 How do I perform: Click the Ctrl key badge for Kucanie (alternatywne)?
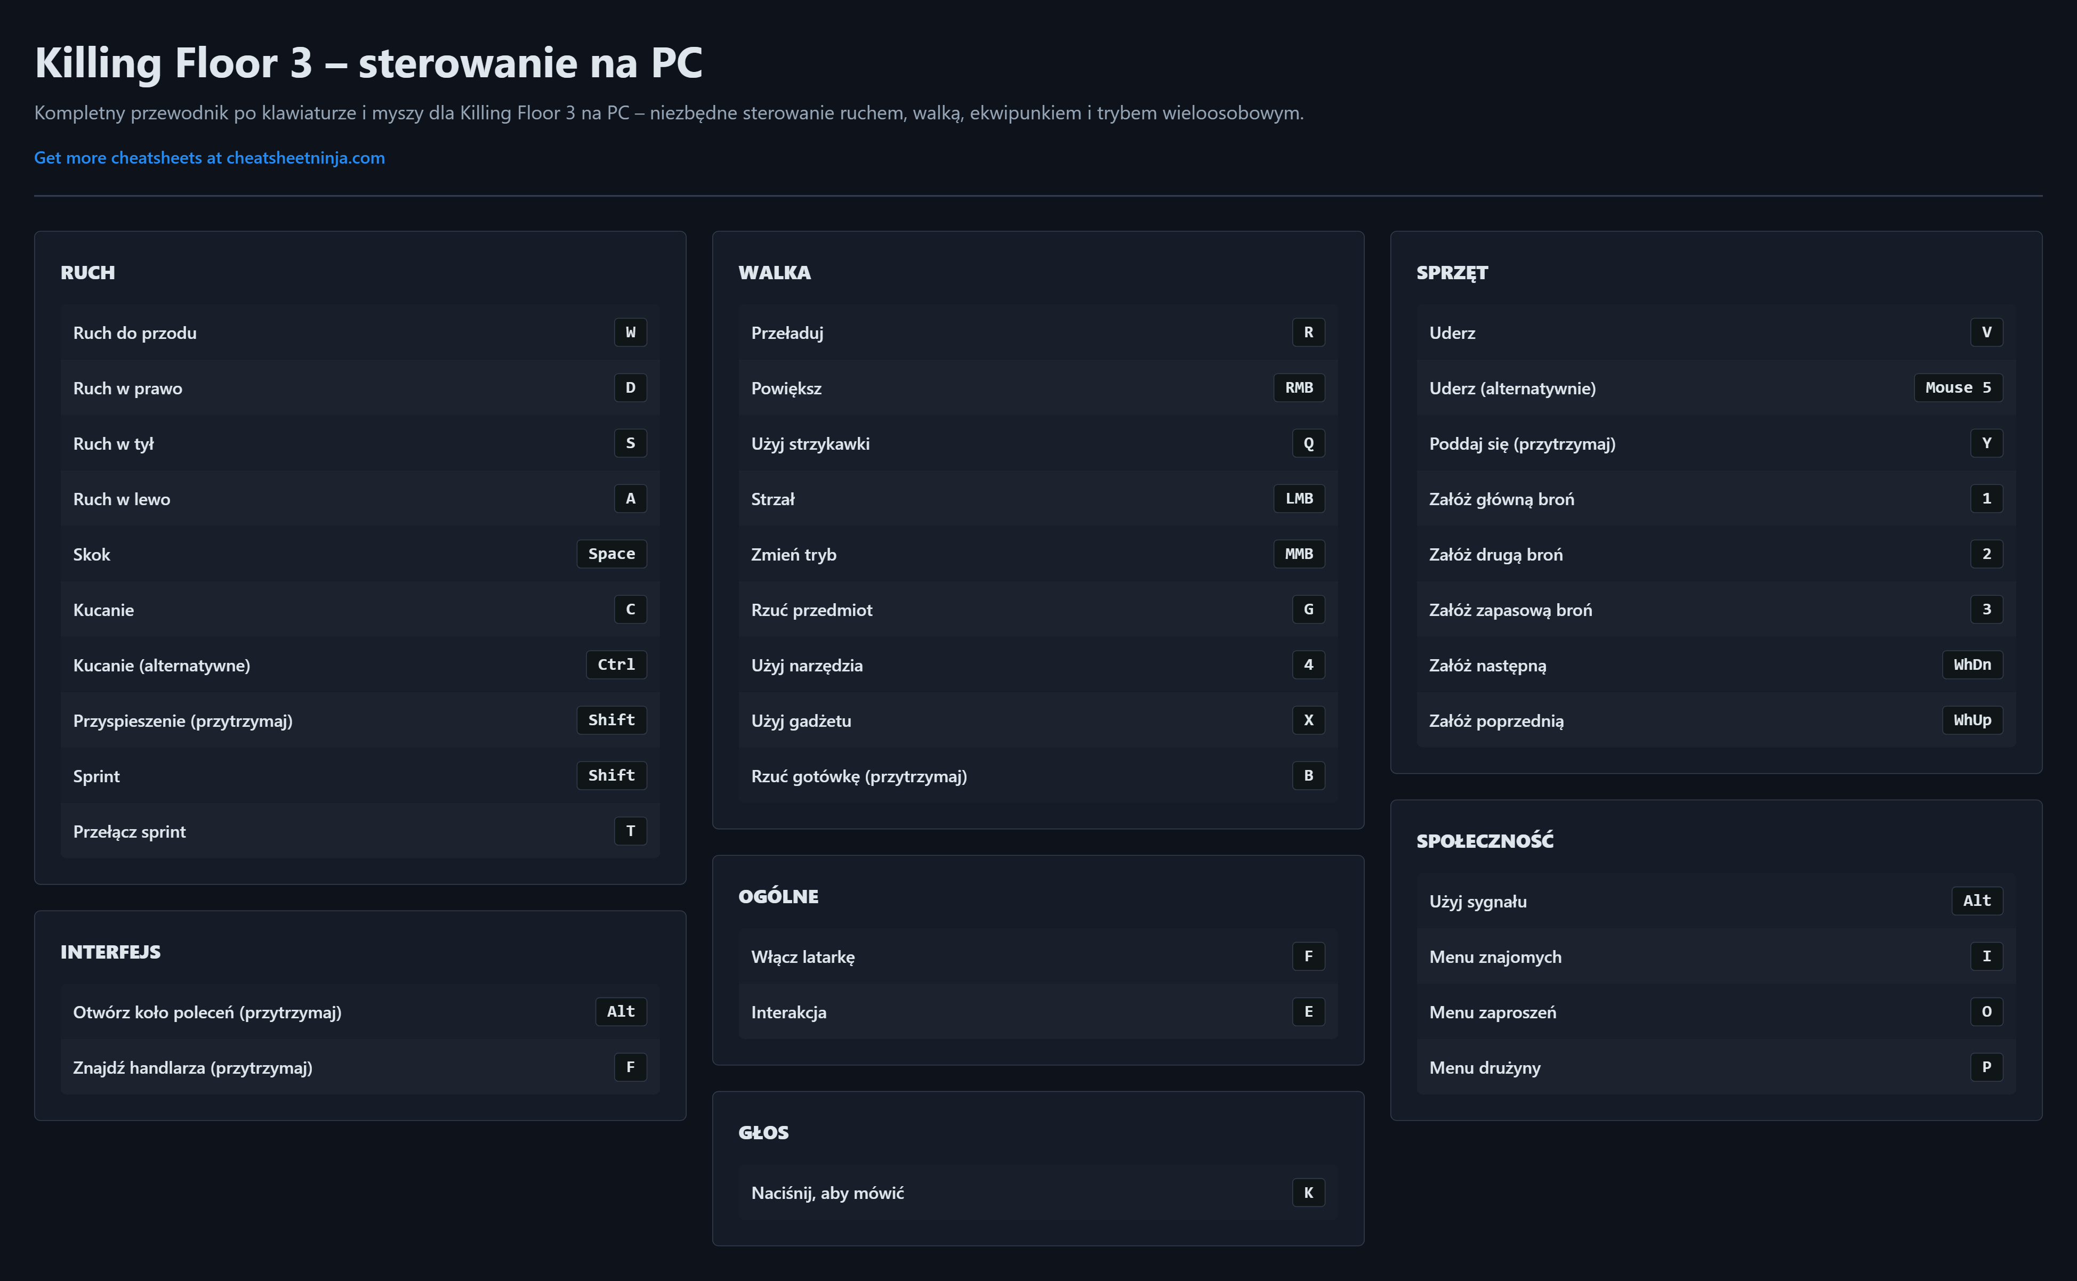coord(615,665)
